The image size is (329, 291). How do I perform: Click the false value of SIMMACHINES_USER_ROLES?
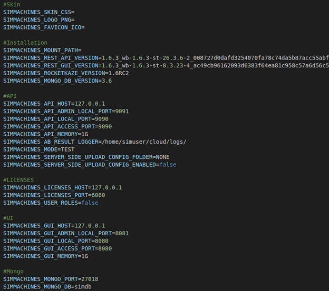coord(90,203)
